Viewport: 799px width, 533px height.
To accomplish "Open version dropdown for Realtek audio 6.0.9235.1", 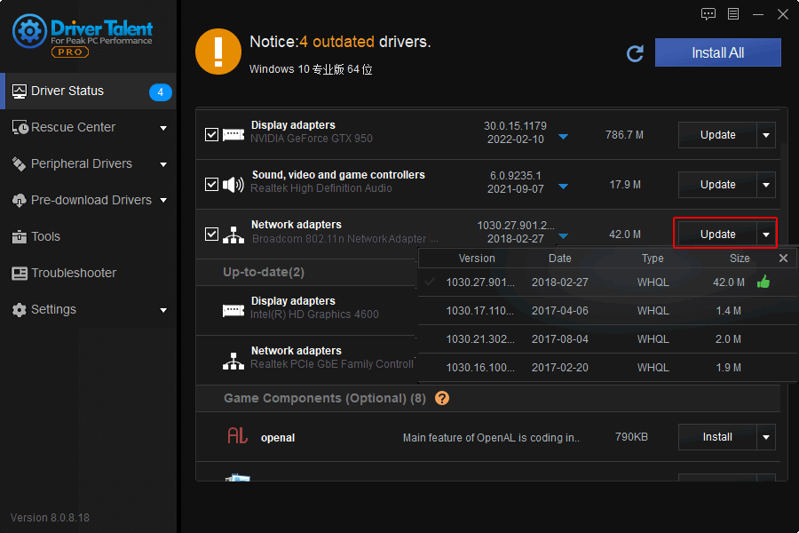I will coord(563,187).
